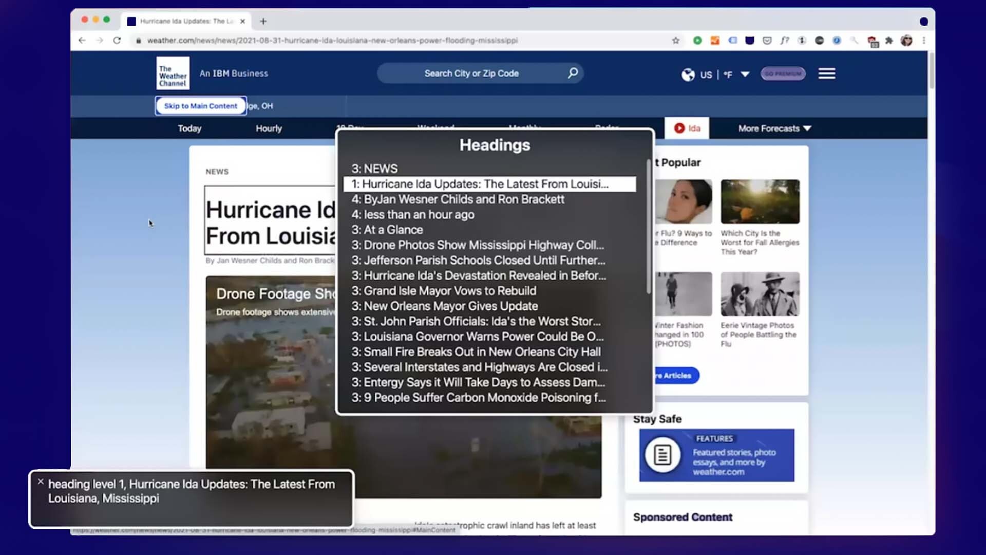Expand the units and region dropdown arrow
The image size is (986, 555).
745,75
